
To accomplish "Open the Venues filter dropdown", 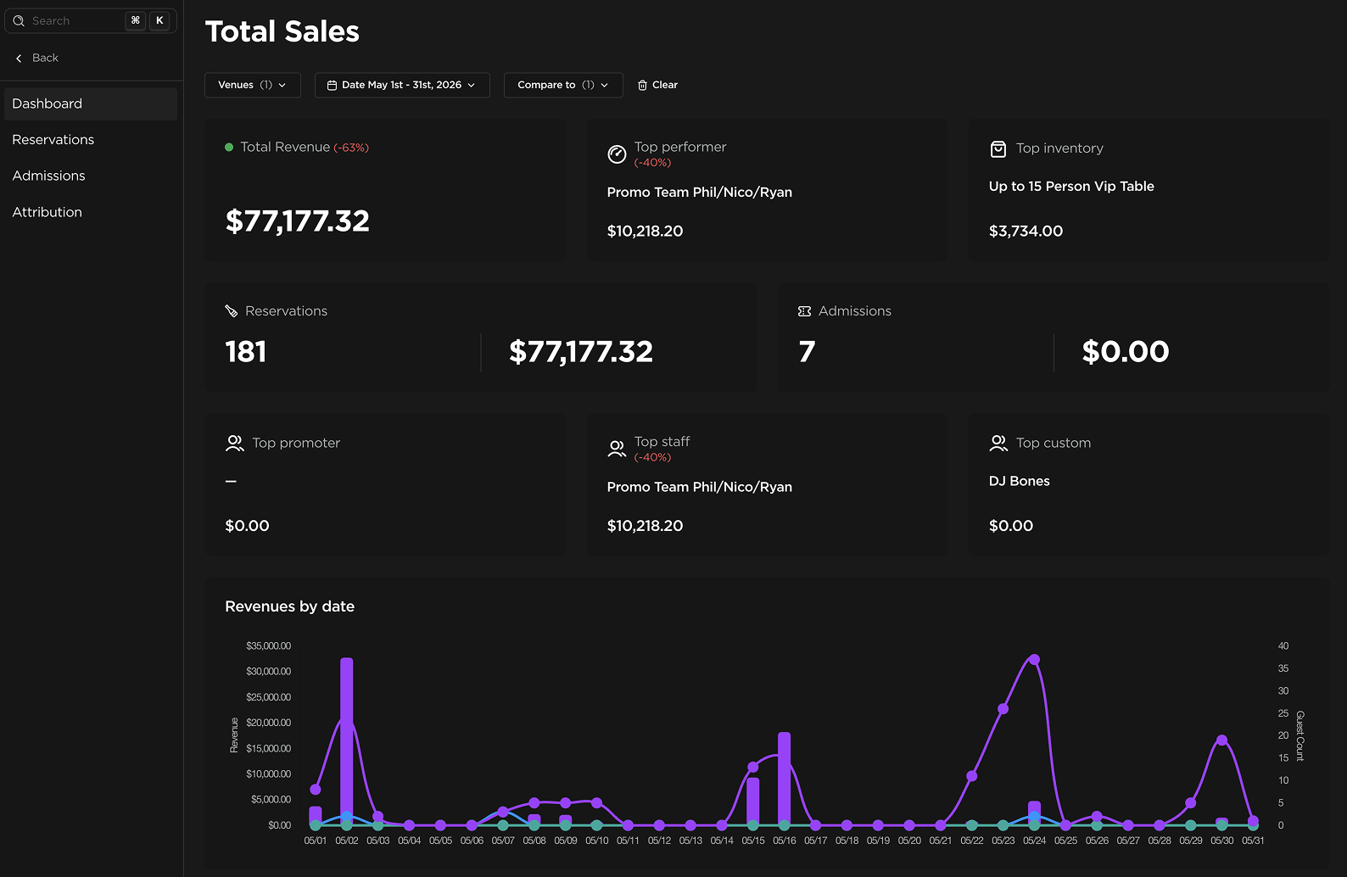I will (253, 85).
